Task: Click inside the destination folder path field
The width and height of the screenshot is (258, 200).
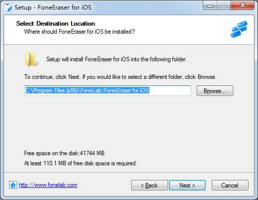Action: [x=108, y=90]
